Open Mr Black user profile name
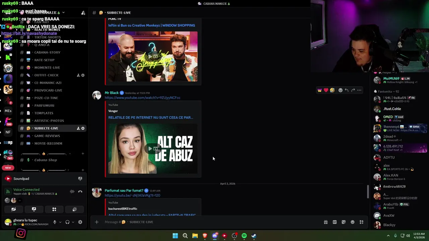Screen dimensions: 429x241 tap(112, 93)
